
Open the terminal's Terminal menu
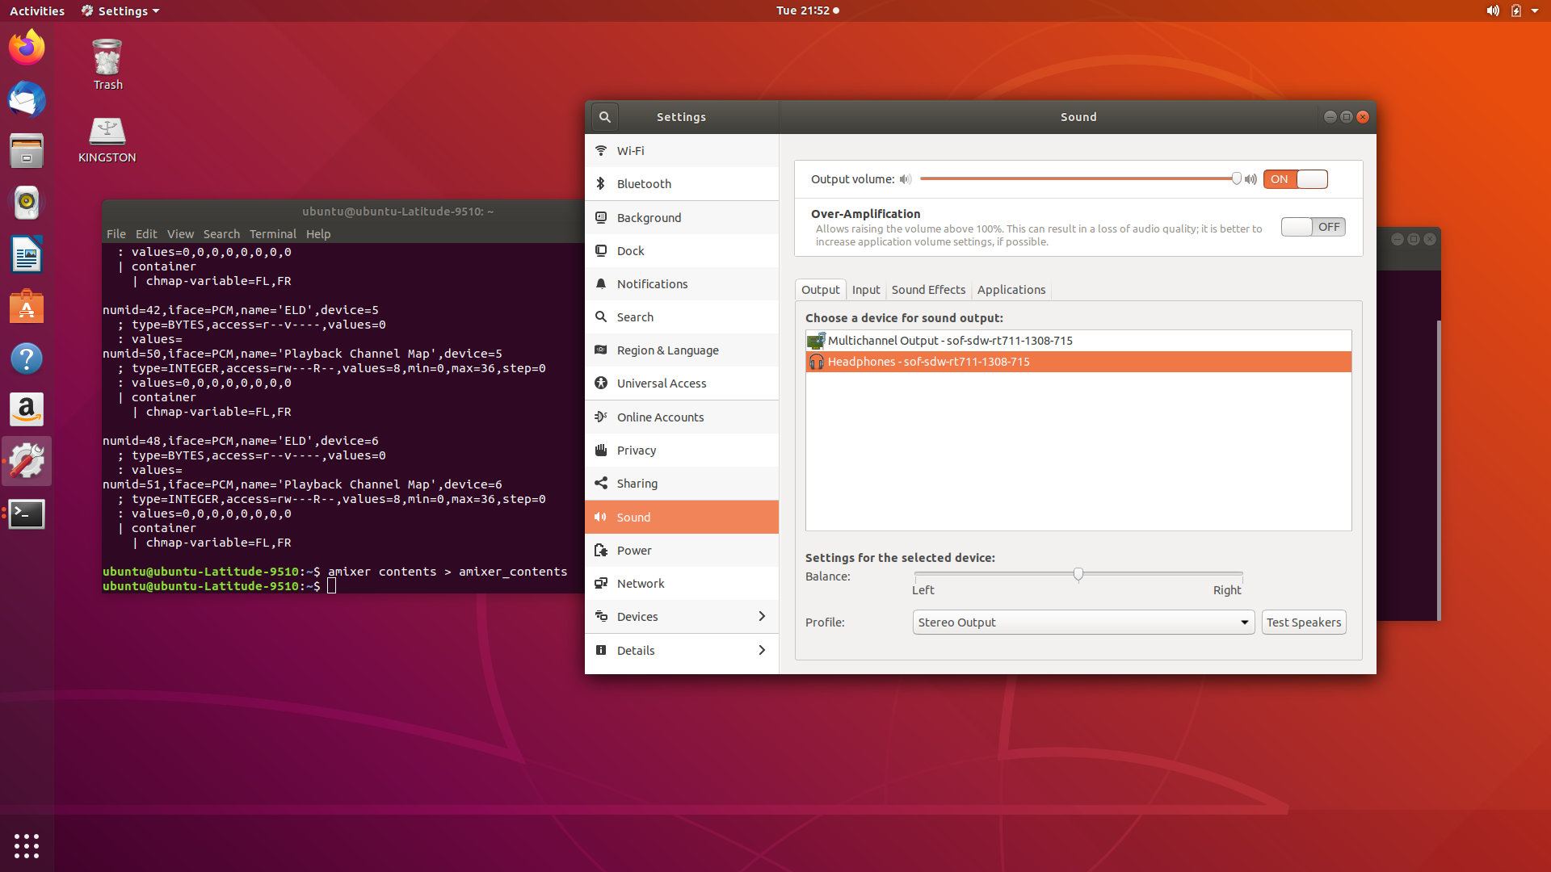click(x=273, y=234)
